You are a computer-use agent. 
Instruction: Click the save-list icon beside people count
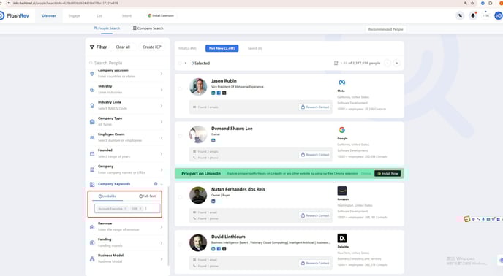point(336,63)
